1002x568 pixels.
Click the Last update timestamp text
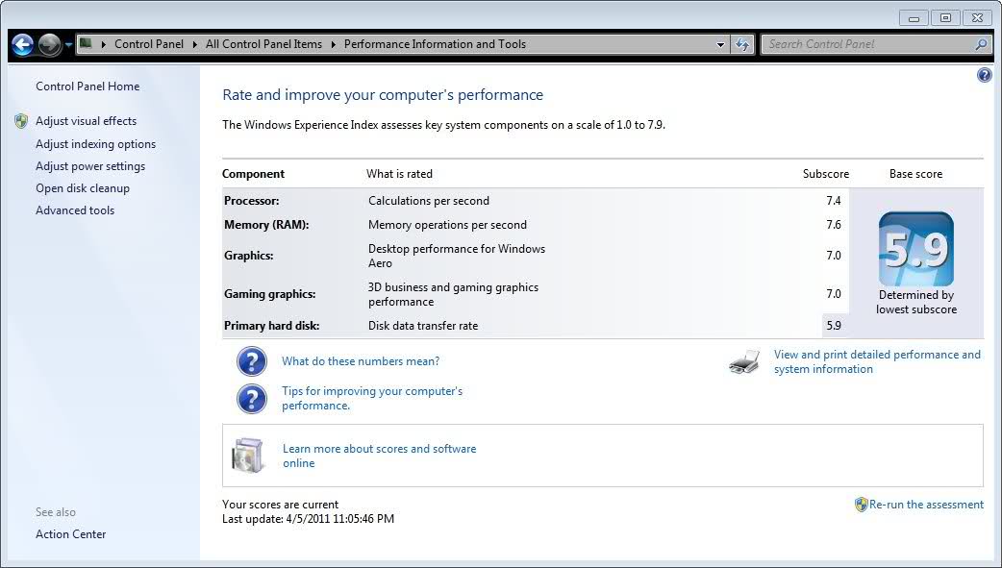[x=308, y=519]
